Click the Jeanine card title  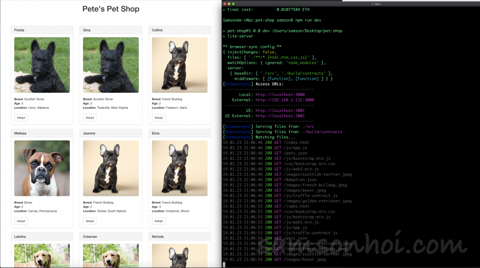coord(89,134)
